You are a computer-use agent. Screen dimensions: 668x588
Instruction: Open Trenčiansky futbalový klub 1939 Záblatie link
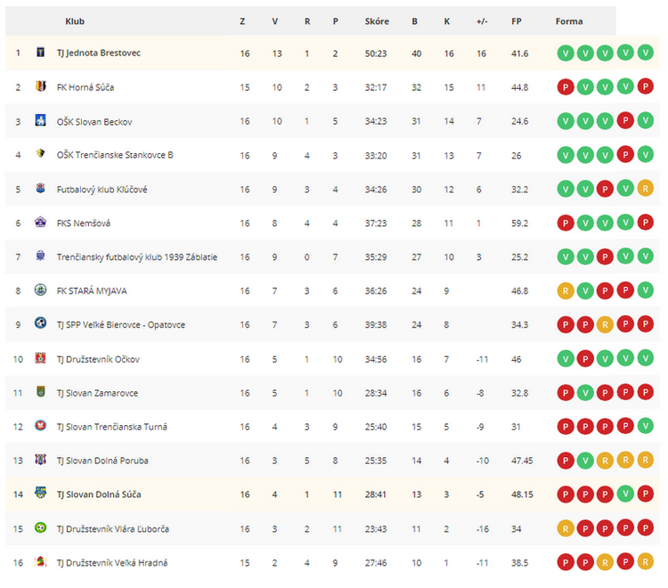[137, 257]
